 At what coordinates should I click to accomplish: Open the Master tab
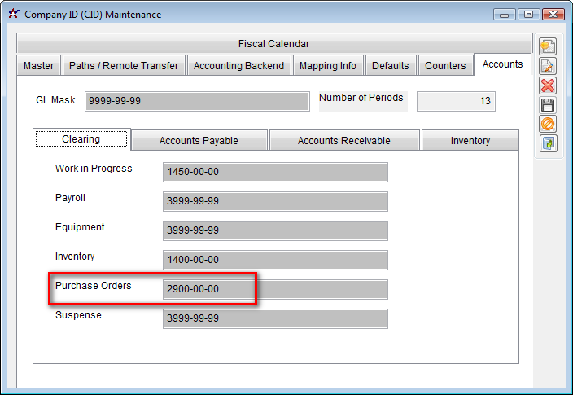(38, 66)
